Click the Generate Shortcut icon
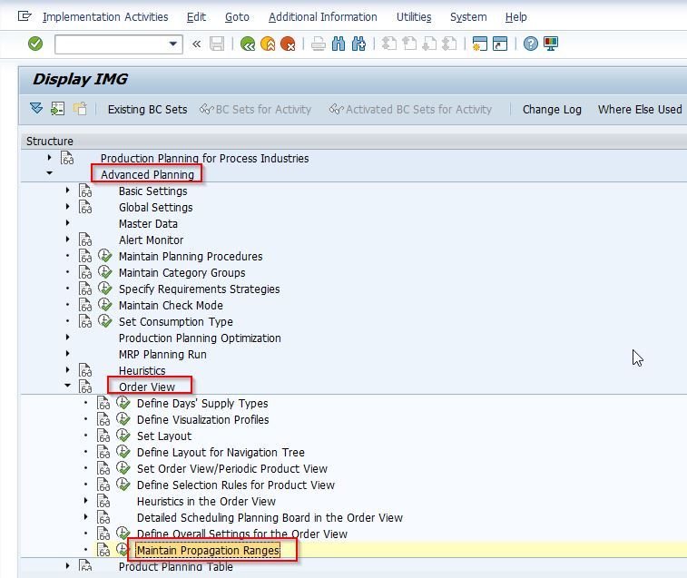The width and height of the screenshot is (687, 578). point(500,44)
